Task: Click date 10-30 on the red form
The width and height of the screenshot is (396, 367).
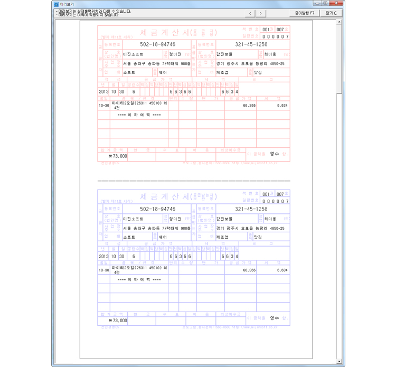Action: pos(104,106)
